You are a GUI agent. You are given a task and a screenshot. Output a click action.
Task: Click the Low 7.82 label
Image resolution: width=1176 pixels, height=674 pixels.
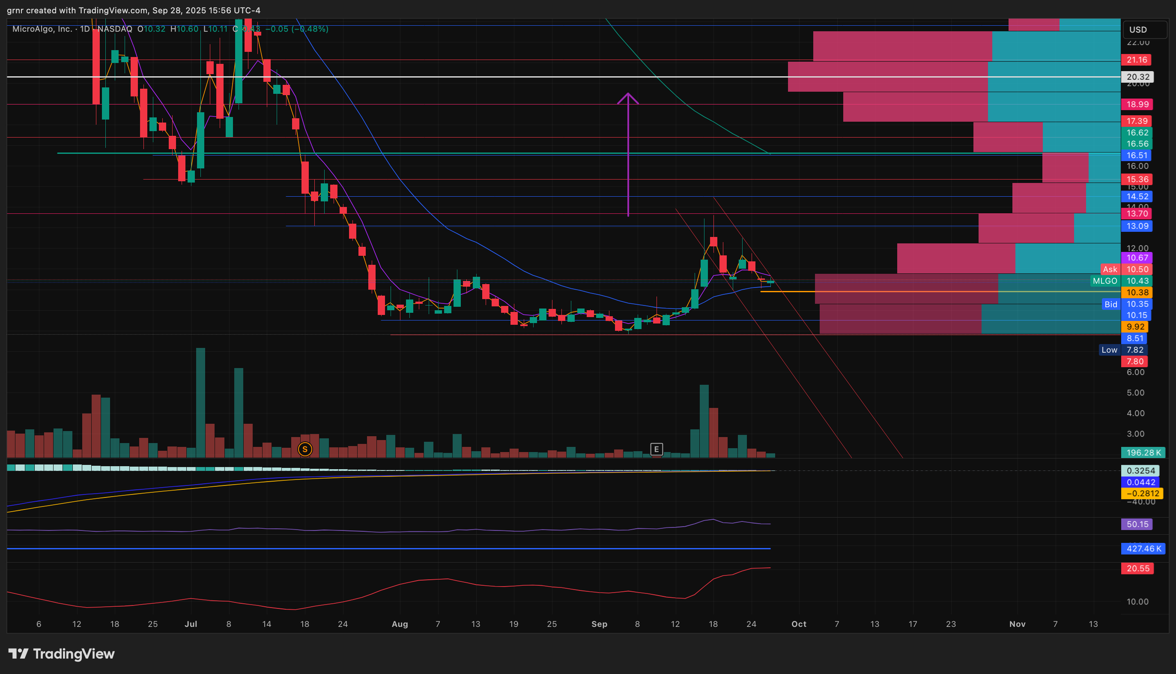point(1123,350)
